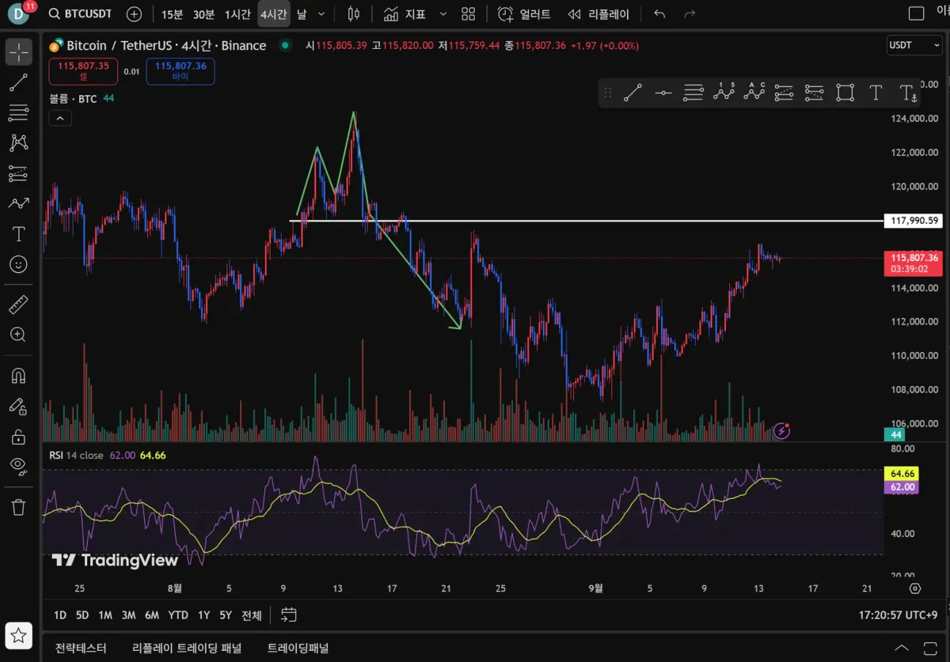Open the layout grid selector

[469, 14]
